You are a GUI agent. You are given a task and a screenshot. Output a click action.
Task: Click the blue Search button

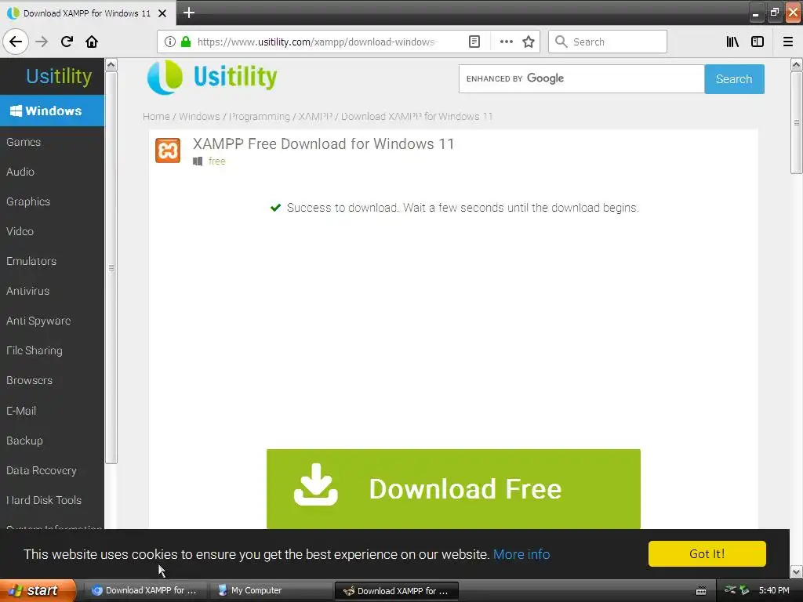[x=734, y=79]
